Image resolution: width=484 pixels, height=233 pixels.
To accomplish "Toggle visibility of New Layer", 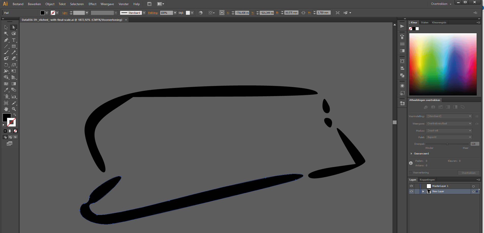I will [x=411, y=191].
